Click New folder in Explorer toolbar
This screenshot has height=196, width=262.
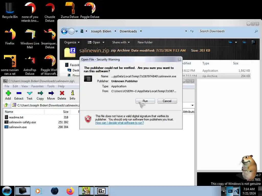pyautogui.click(x=145, y=42)
